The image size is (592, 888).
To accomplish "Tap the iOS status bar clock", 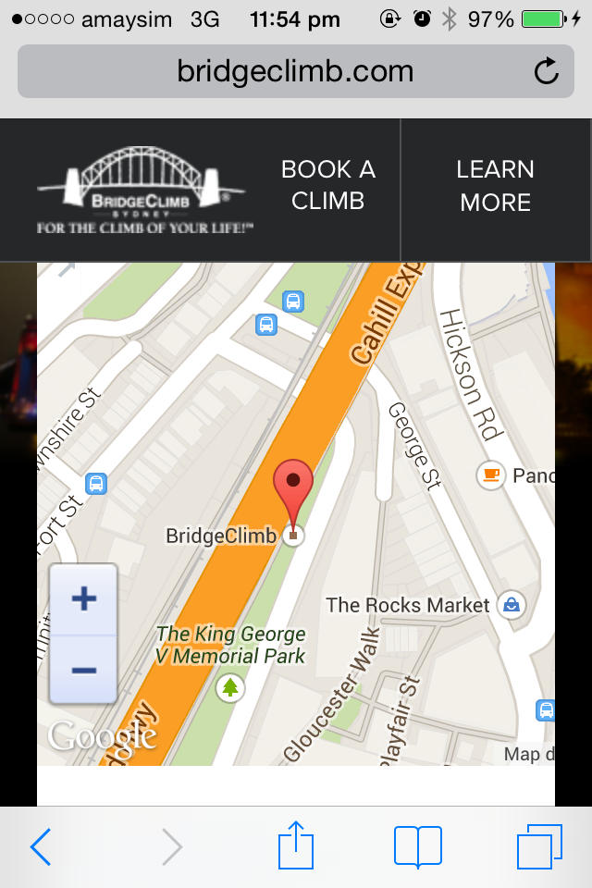I will point(294,19).
